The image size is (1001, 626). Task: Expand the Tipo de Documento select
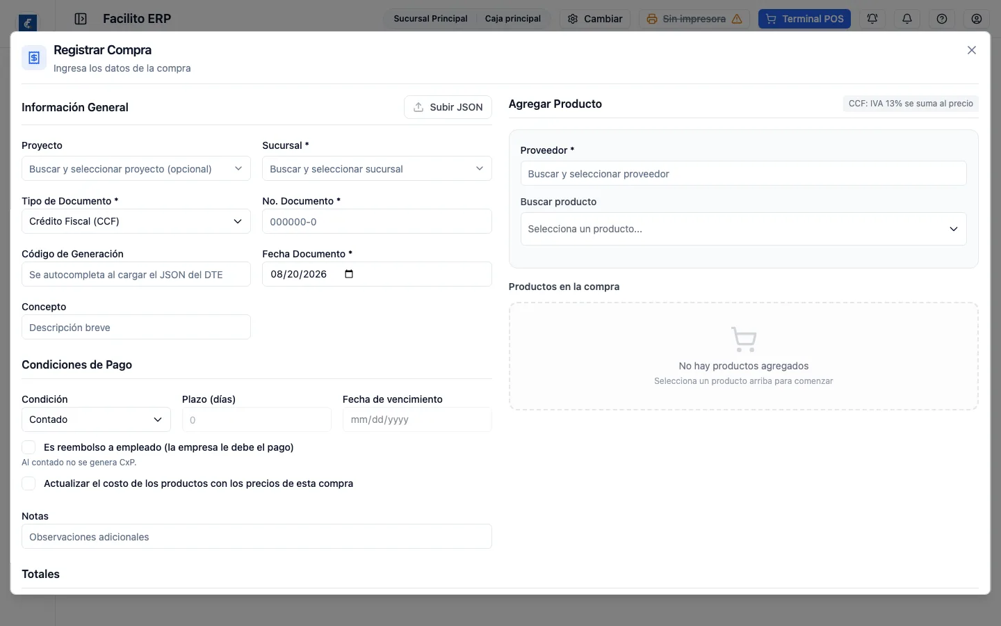click(x=136, y=221)
